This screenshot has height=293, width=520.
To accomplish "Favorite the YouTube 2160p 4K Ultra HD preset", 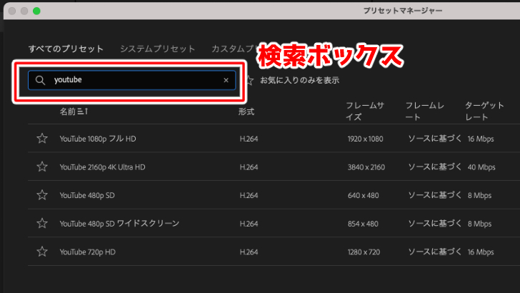I will click(x=42, y=167).
